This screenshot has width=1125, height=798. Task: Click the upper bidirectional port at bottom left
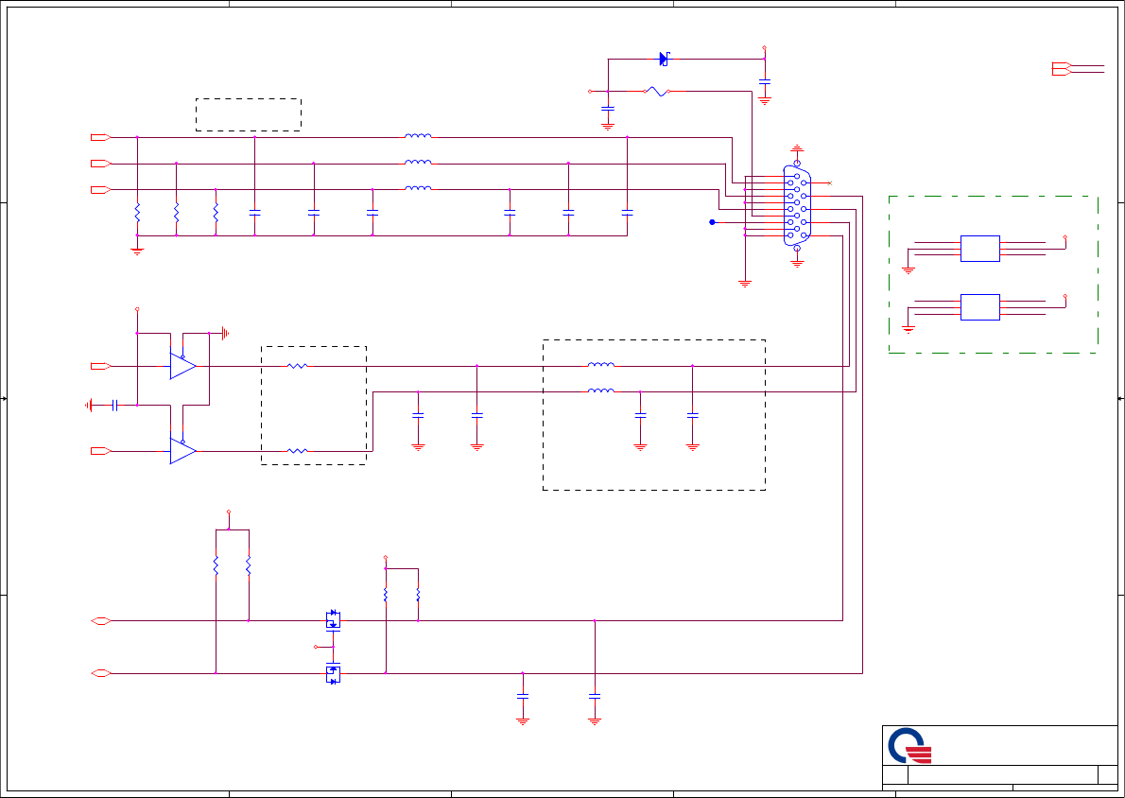(x=100, y=621)
